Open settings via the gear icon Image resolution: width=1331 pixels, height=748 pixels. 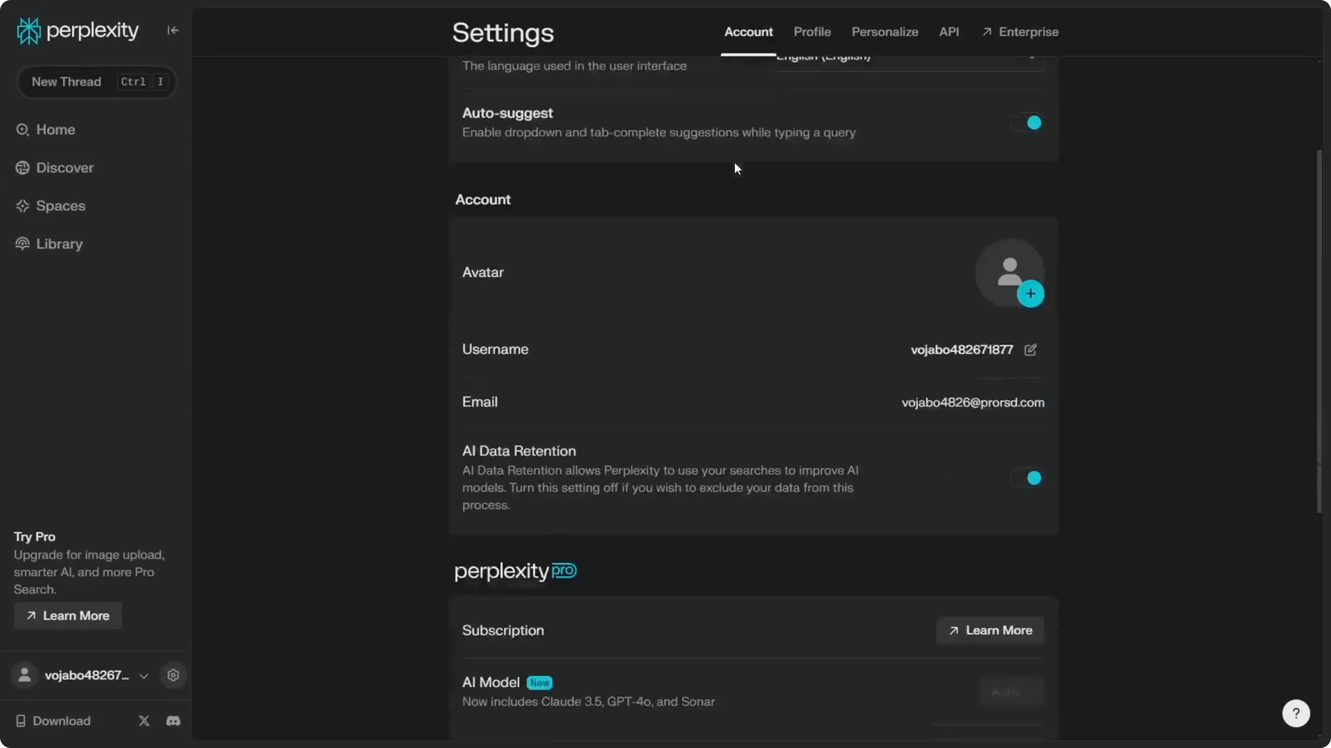(173, 675)
